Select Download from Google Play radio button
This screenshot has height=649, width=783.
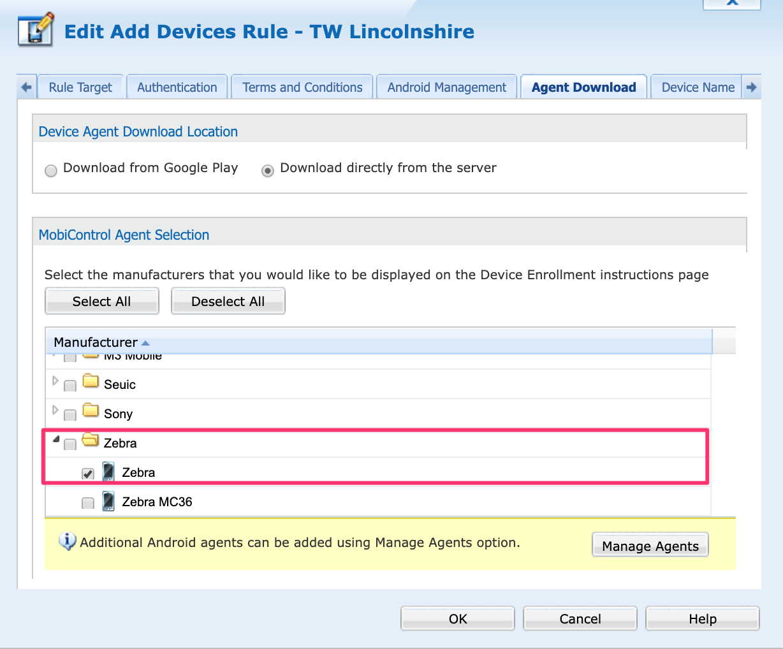point(51,171)
